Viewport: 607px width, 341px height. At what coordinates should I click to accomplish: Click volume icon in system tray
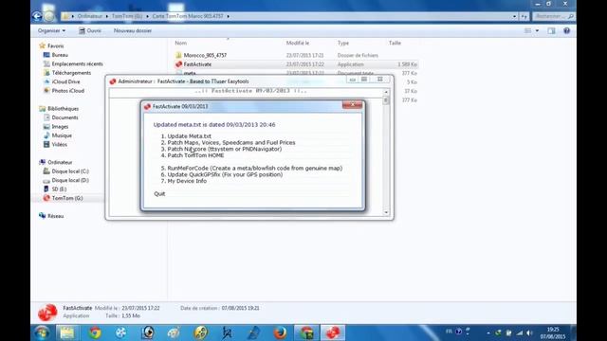[x=529, y=332]
